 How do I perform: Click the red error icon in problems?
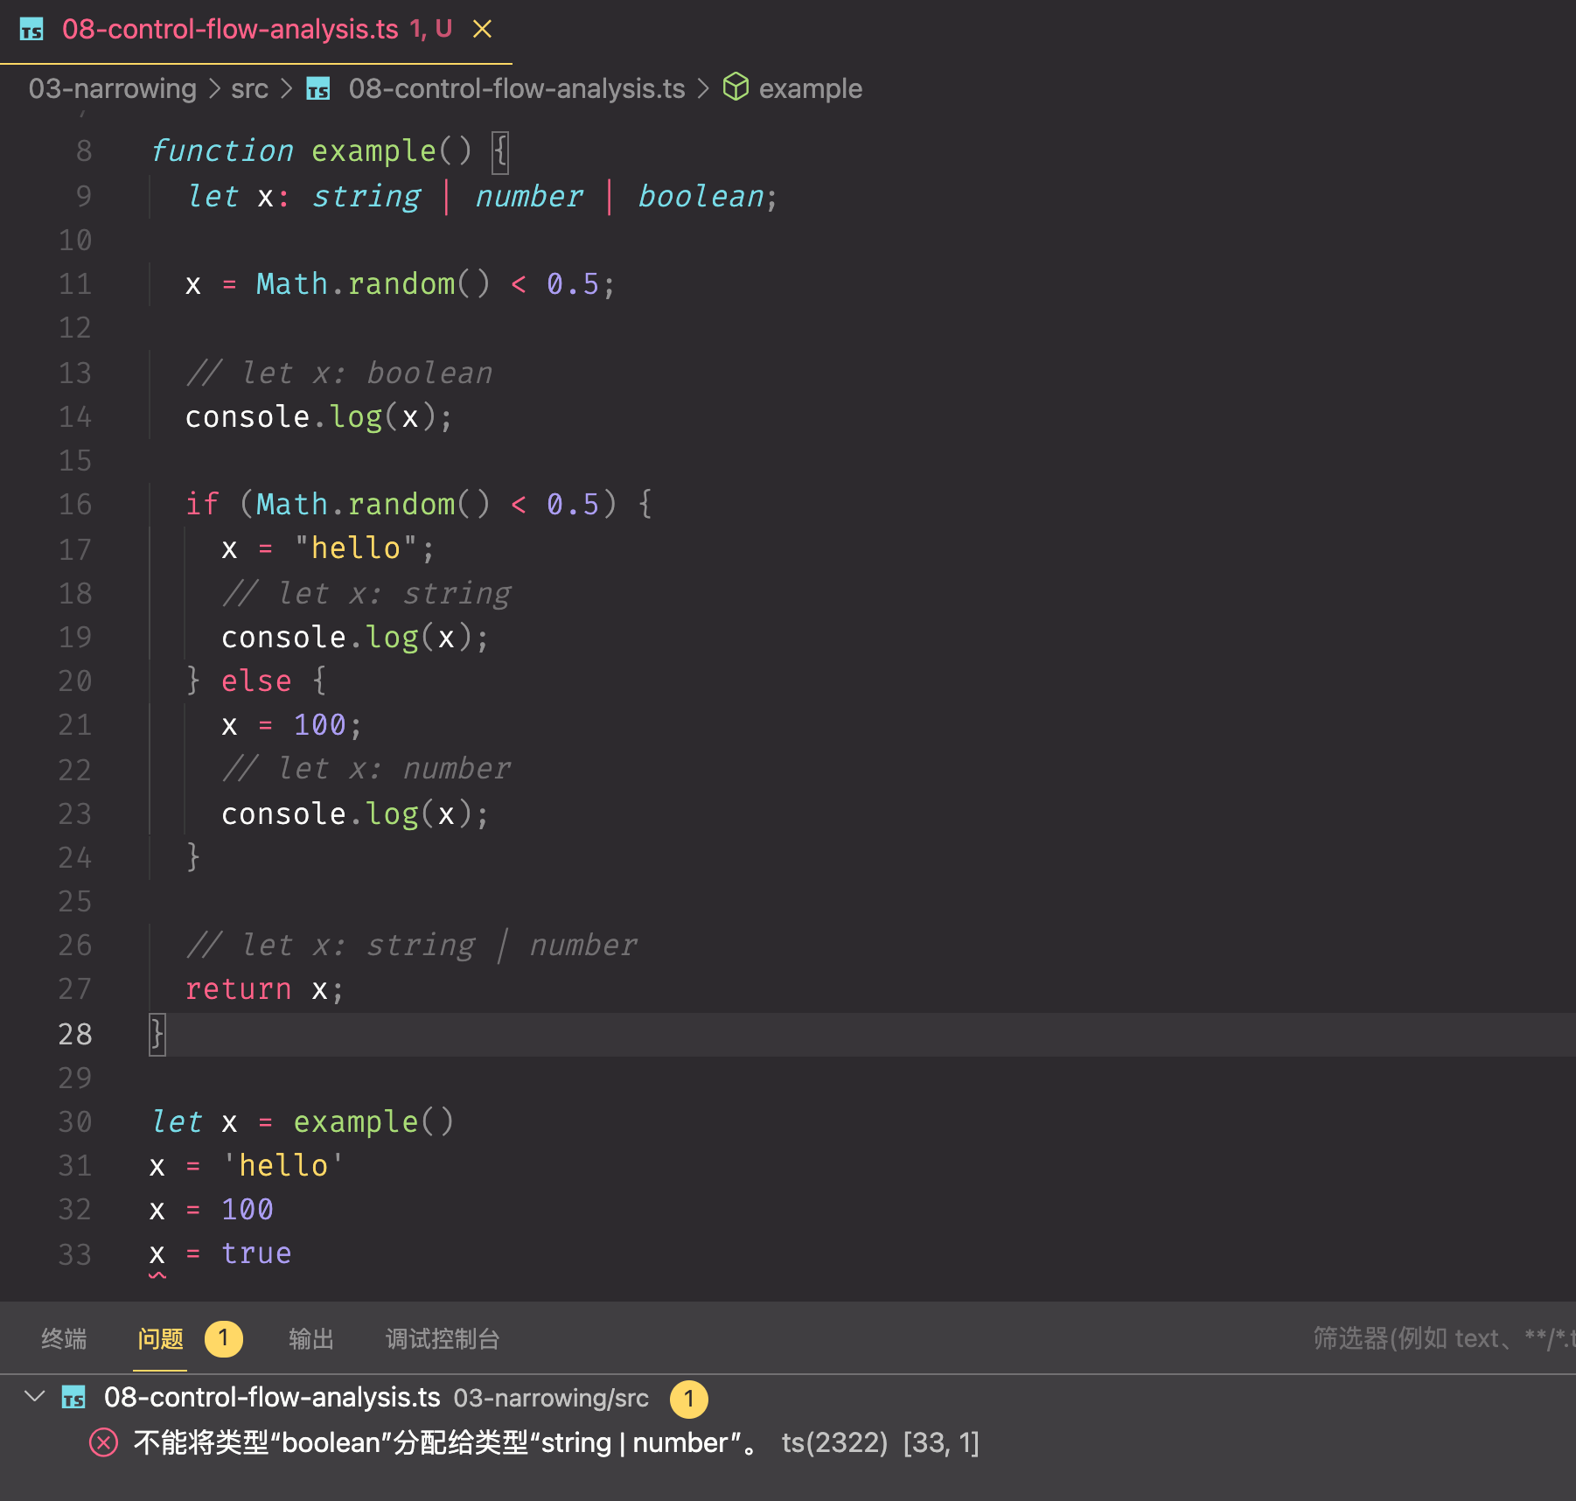pyautogui.click(x=103, y=1442)
